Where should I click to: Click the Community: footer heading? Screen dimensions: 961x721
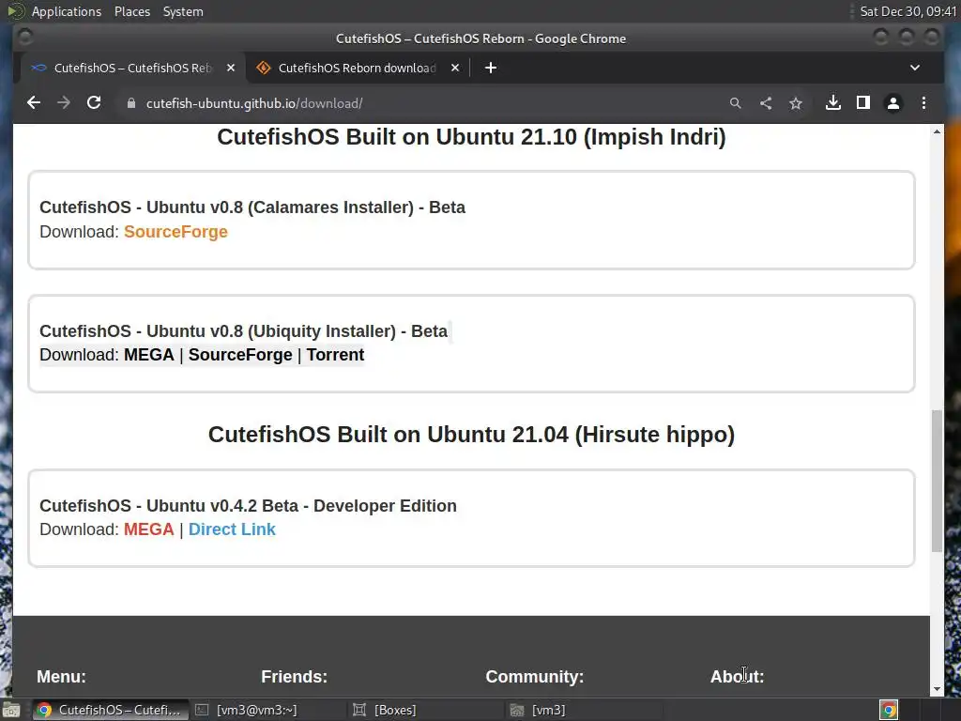(534, 676)
